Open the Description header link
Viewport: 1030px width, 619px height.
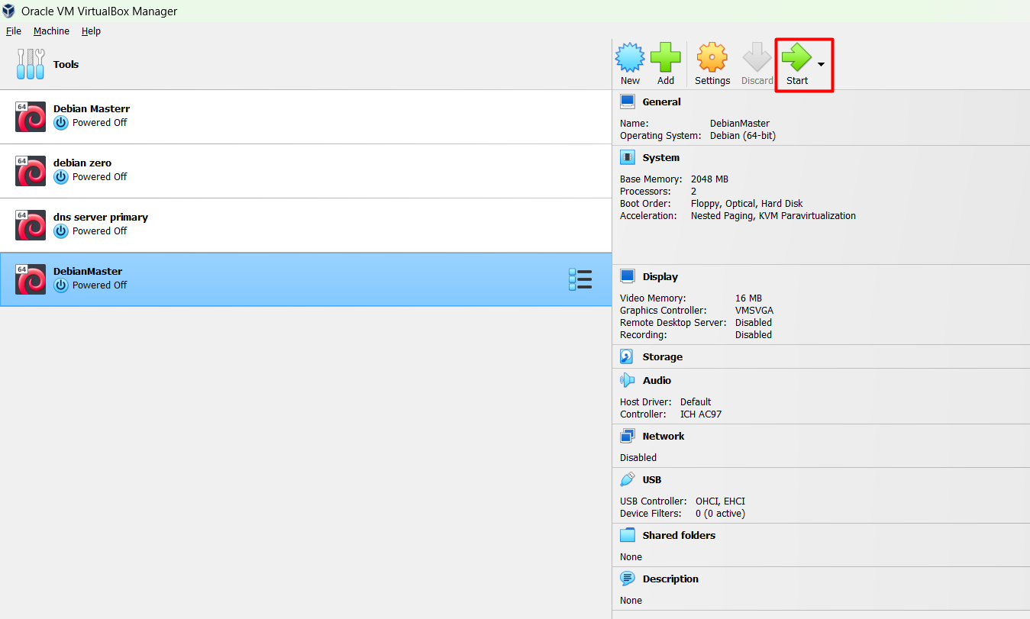click(x=670, y=579)
